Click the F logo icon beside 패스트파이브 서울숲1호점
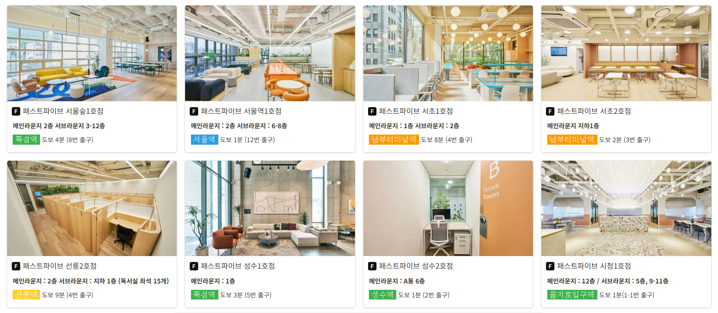Image resolution: width=718 pixels, height=313 pixels. click(16, 111)
